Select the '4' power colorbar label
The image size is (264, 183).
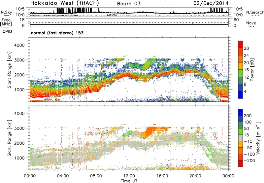coord(245,92)
